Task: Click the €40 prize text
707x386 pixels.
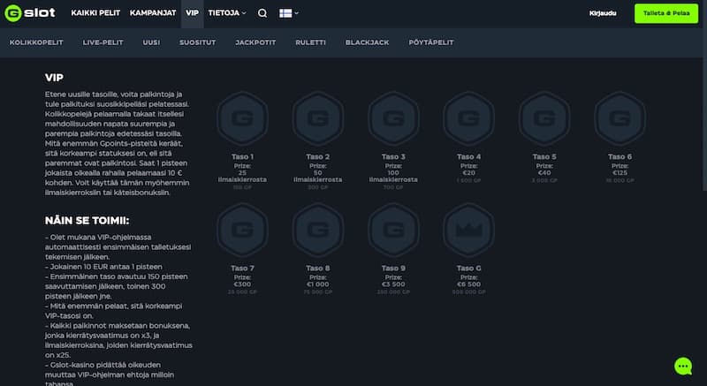Action: (x=544, y=172)
